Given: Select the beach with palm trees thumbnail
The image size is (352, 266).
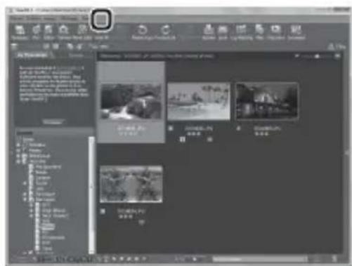Looking at the screenshot, I should coord(199,101).
